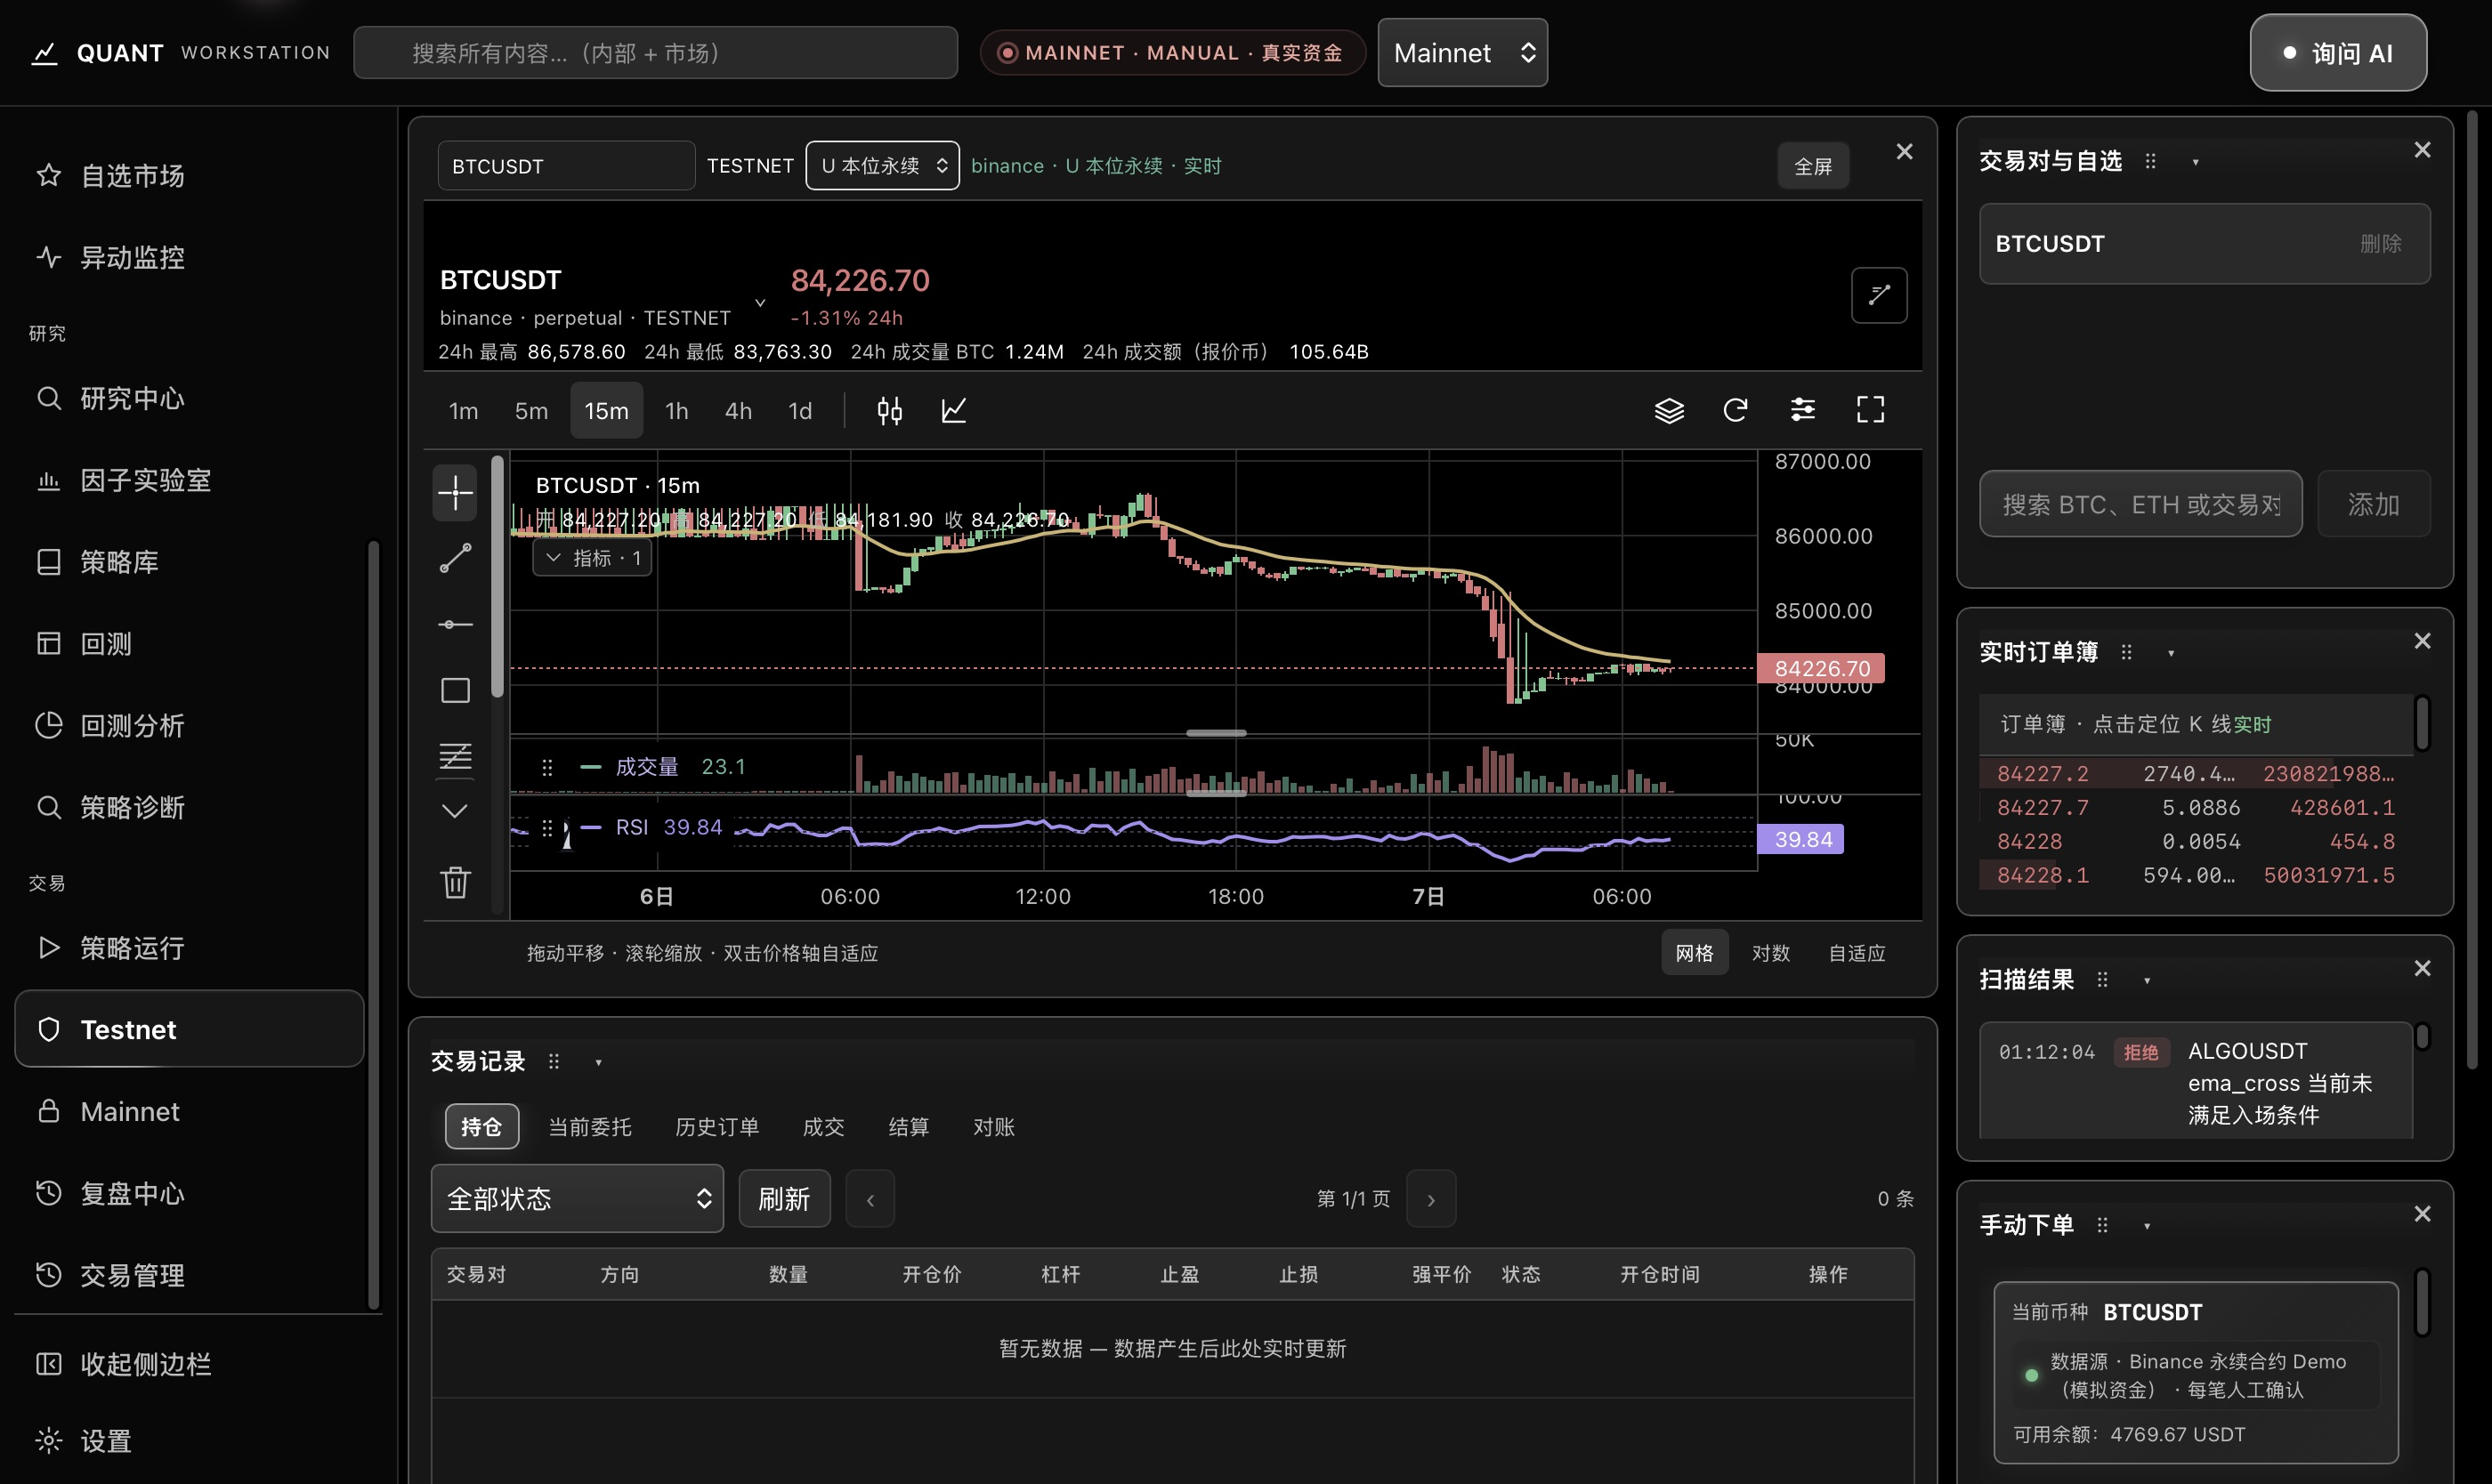Viewport: 2492px width, 1484px height.
Task: Open 设置 at the sidebar bottom
Action: pos(190,1441)
